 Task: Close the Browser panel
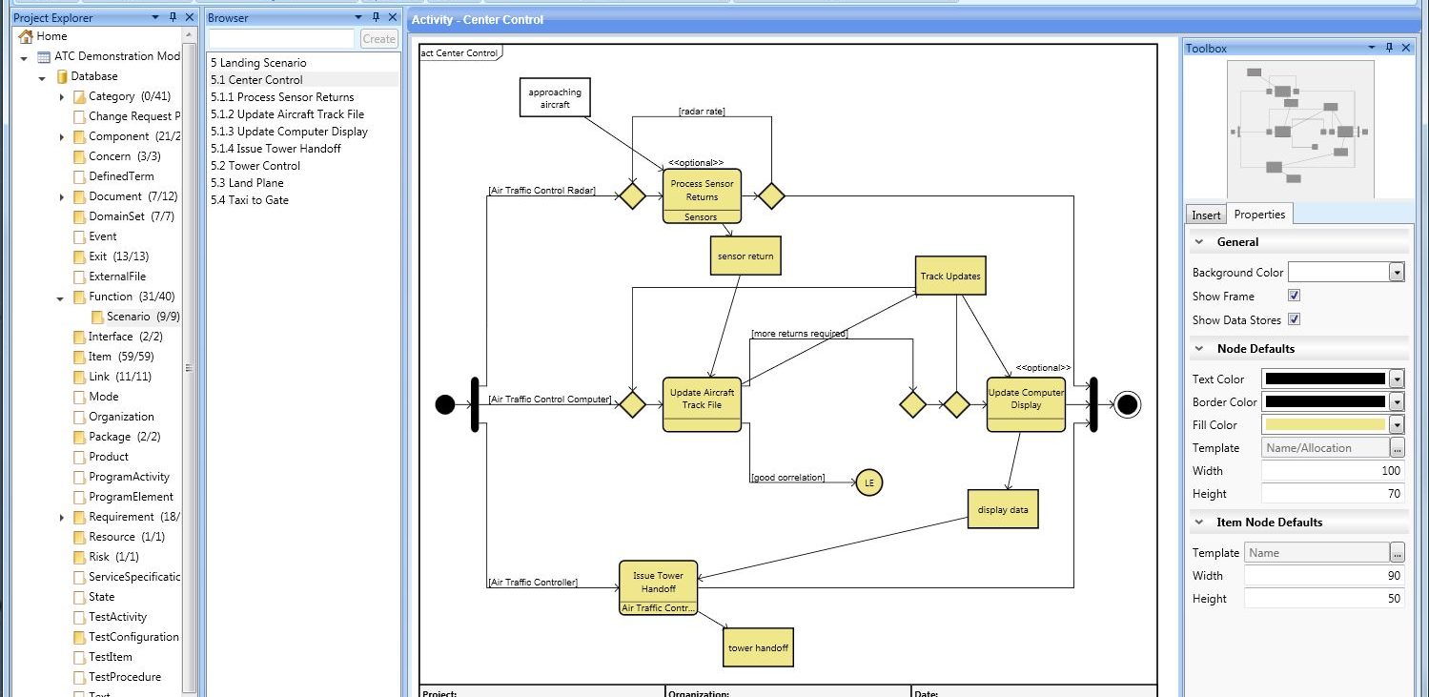tap(392, 18)
